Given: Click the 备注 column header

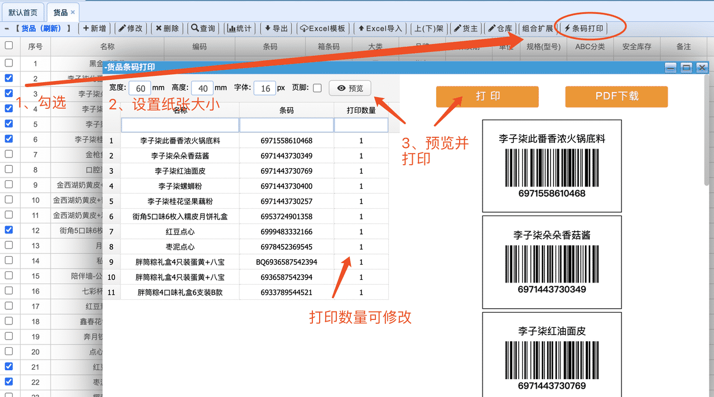Looking at the screenshot, I should (683, 47).
